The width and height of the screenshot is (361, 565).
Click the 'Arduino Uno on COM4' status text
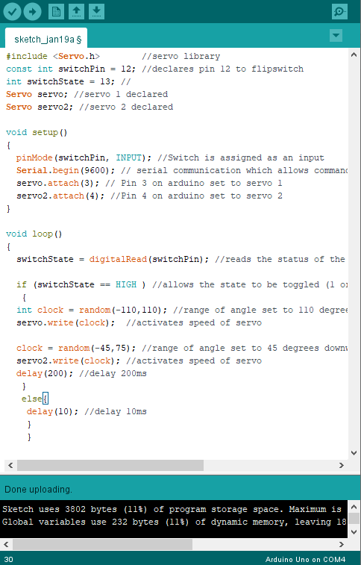point(305,559)
